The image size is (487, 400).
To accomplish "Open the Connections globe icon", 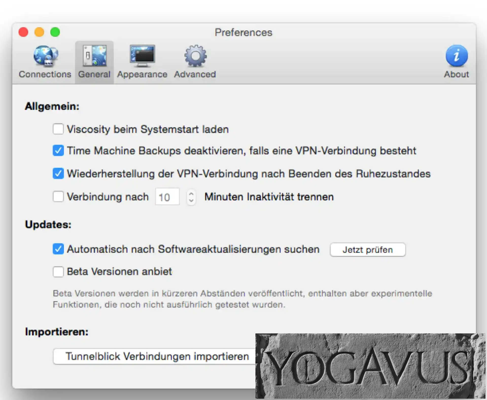I will click(45, 56).
